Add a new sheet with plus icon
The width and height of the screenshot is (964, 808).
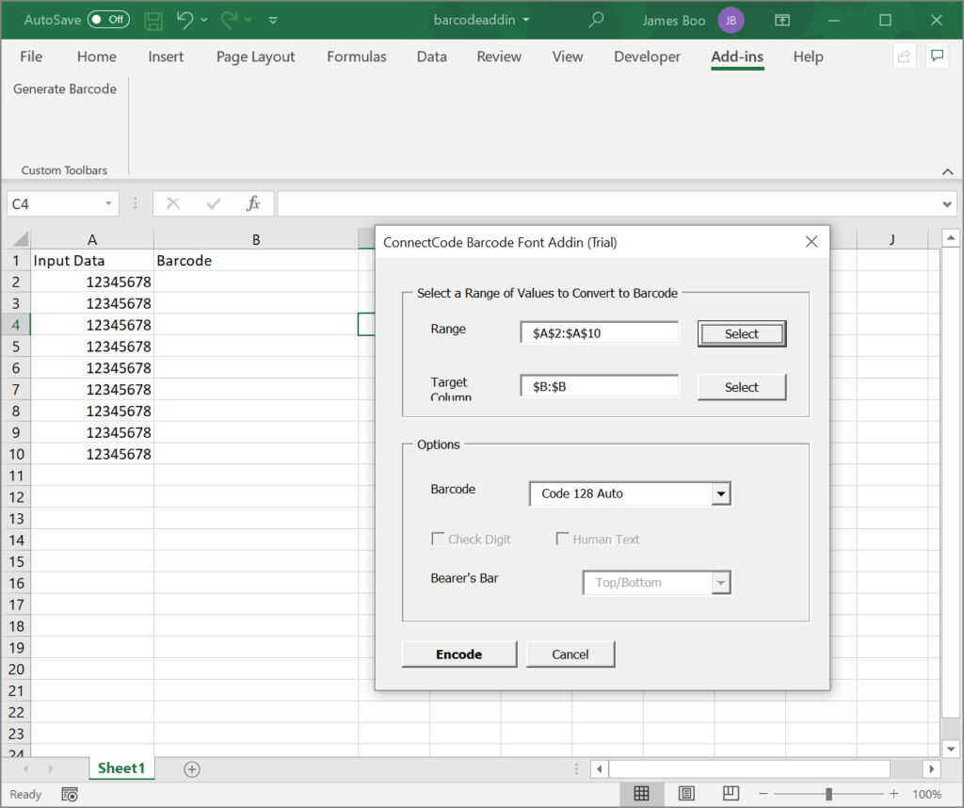click(x=192, y=768)
